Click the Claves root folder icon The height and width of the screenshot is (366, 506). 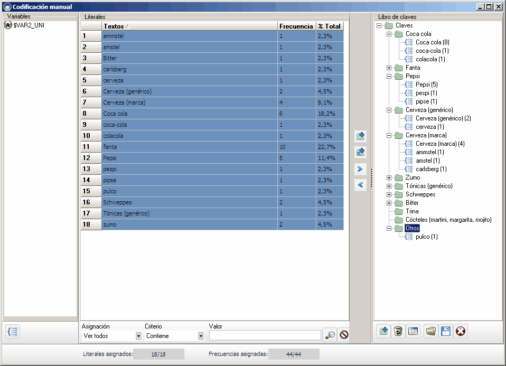(x=389, y=25)
